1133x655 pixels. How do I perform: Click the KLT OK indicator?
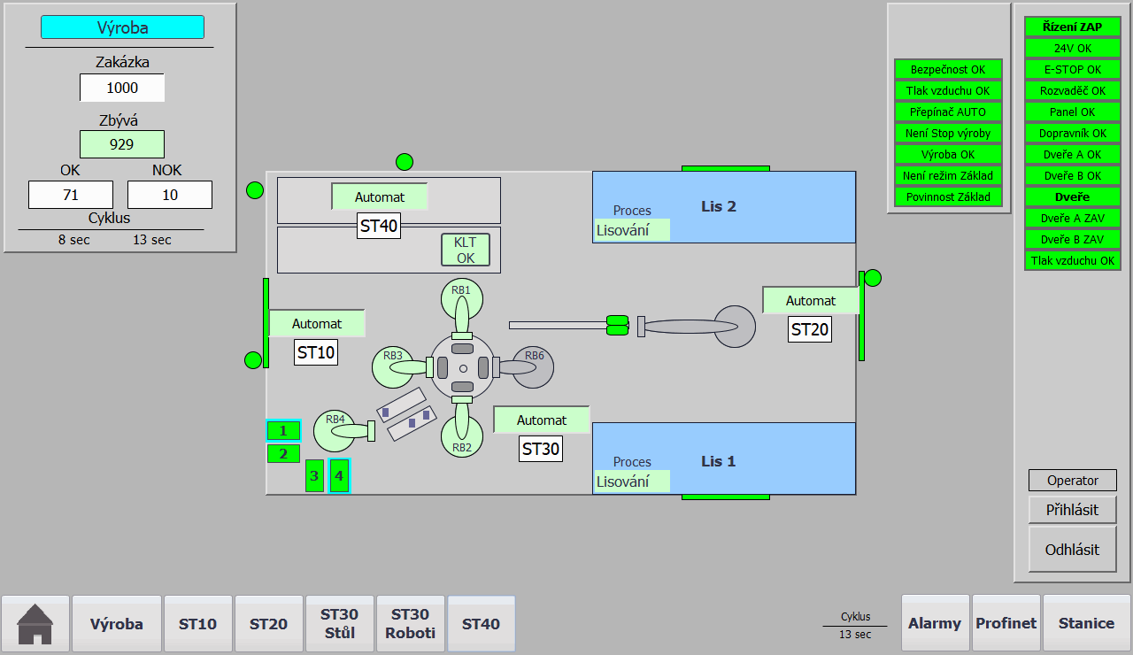pyautogui.click(x=466, y=250)
